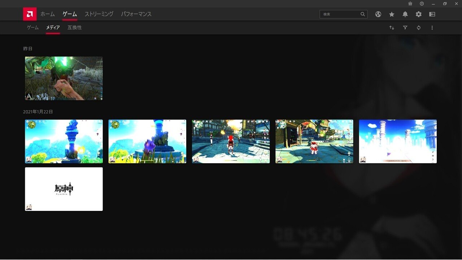Image resolution: width=462 pixels, height=260 pixels.
Task: Open the white 原神 Genshin logo thumbnail
Action: pyautogui.click(x=64, y=189)
